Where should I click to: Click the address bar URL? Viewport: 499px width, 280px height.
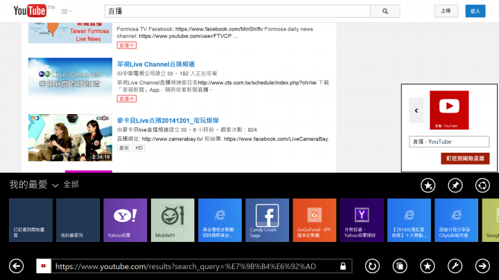click(x=186, y=266)
